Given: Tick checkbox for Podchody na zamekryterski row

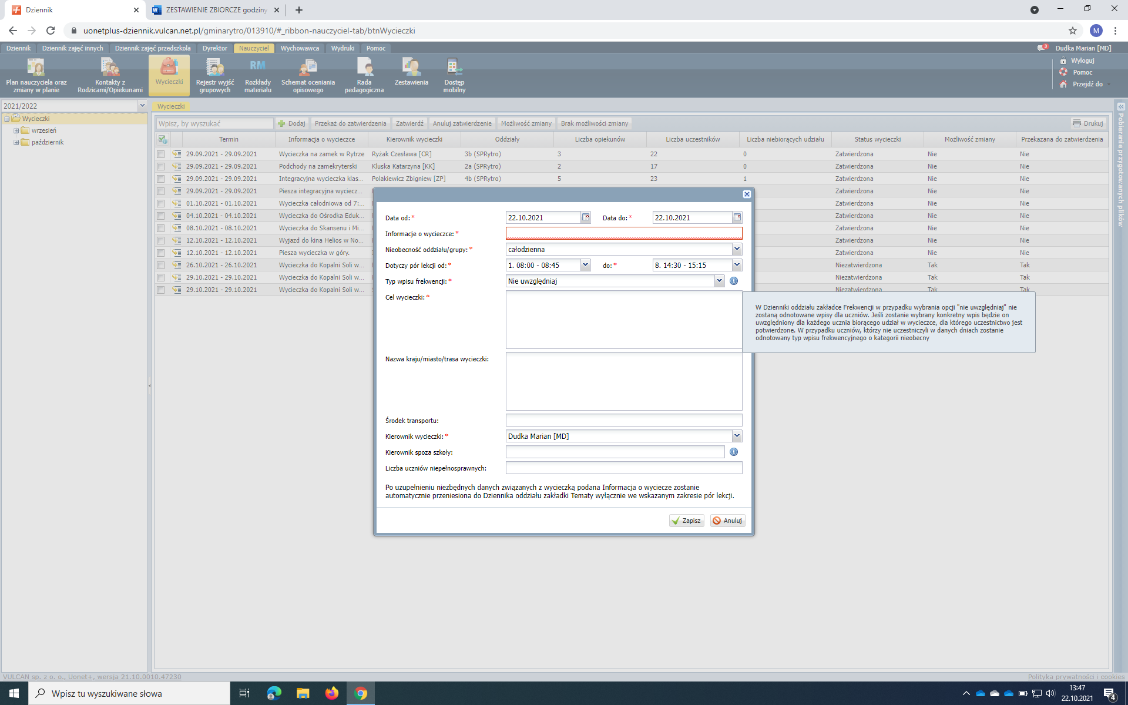Looking at the screenshot, I should (x=161, y=166).
